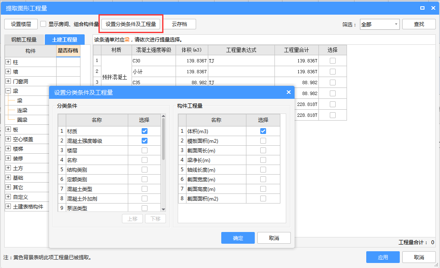440x268 pixels.
Task: Check the C30 row selection checkbox
Action: (332, 61)
